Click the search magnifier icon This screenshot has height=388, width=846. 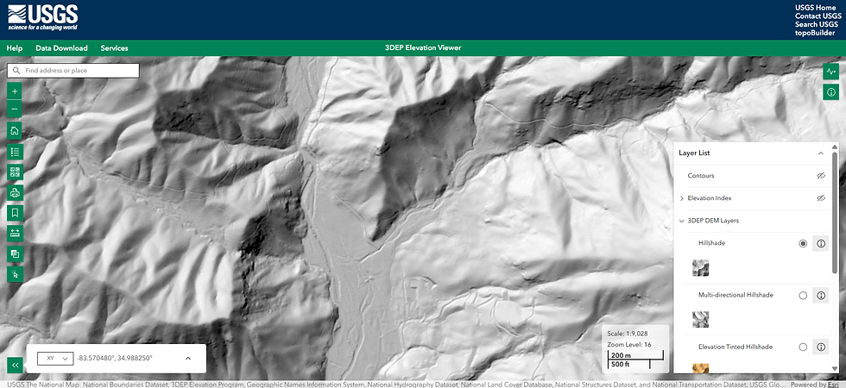(16, 71)
